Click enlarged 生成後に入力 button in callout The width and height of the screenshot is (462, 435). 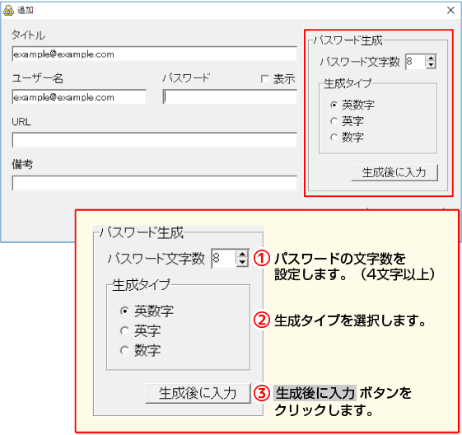coord(198,393)
